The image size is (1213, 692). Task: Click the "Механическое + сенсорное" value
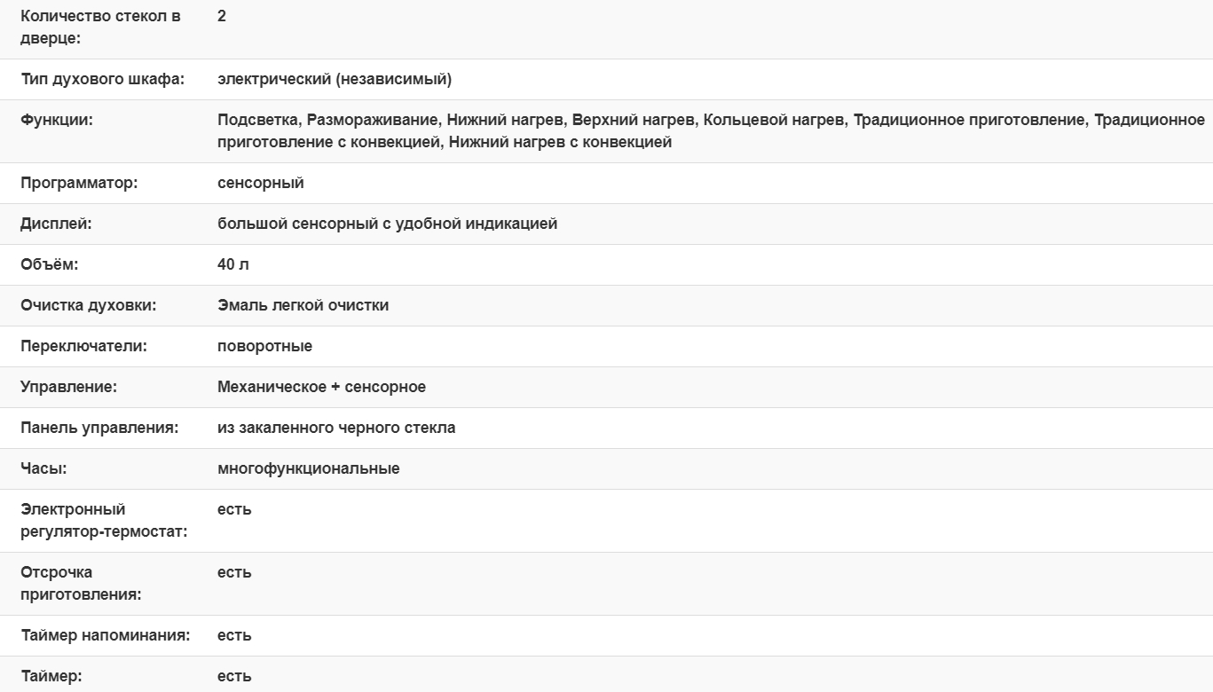pyautogui.click(x=321, y=387)
